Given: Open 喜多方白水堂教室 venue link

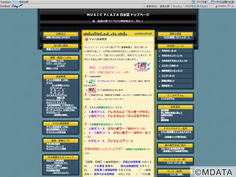Looking at the screenshot, I should (104, 174).
